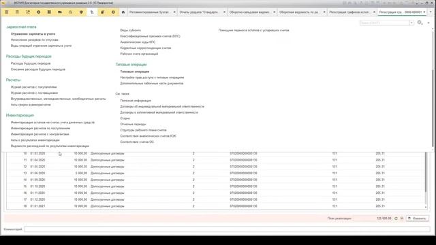The width and height of the screenshot is (436, 245).
Task: Open 'Журнал расчетов с поставщиками' link
Action: click(x=34, y=93)
